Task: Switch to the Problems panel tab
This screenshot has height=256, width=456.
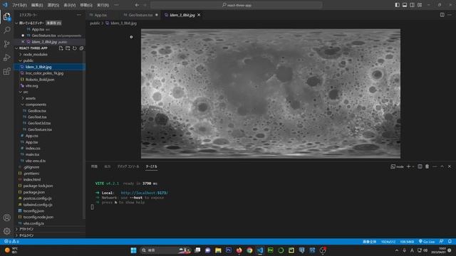Action: tap(94, 166)
